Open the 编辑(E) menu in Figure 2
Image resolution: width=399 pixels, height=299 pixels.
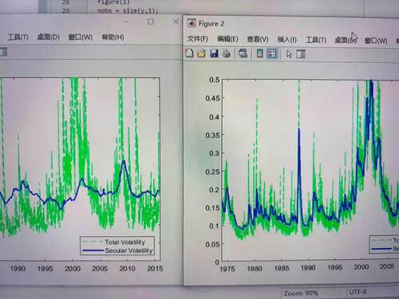[x=227, y=39]
